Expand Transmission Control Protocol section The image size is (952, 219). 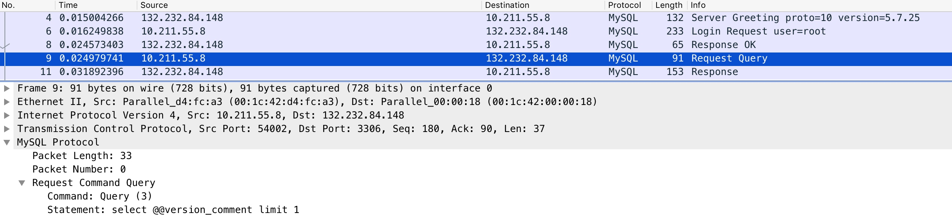click(x=7, y=129)
